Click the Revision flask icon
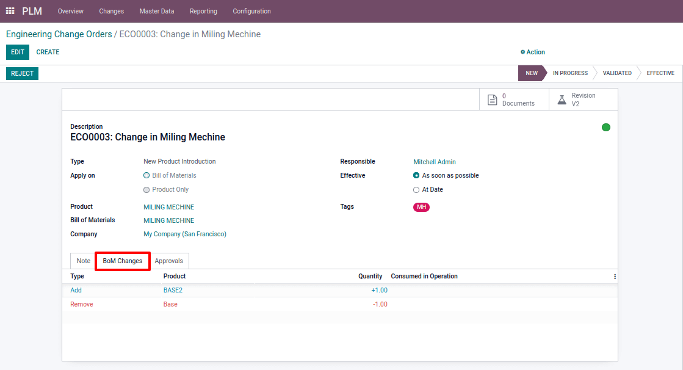The height and width of the screenshot is (370, 683). (562, 100)
